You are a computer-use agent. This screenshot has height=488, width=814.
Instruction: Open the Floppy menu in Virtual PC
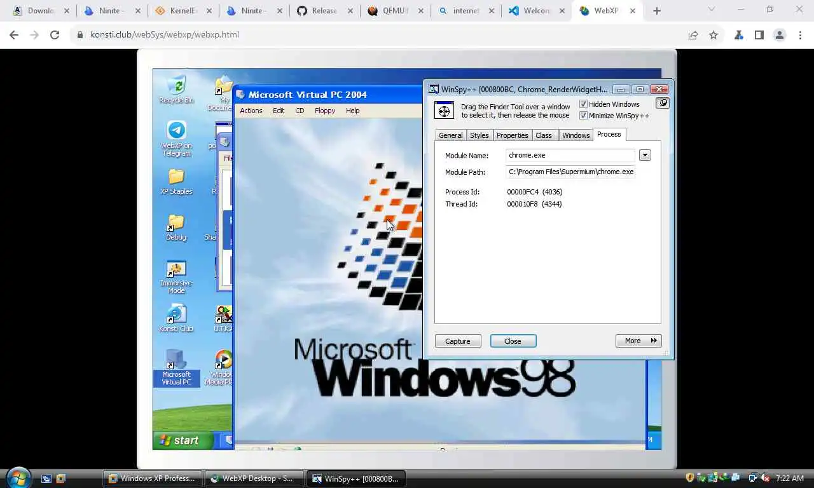pos(325,111)
